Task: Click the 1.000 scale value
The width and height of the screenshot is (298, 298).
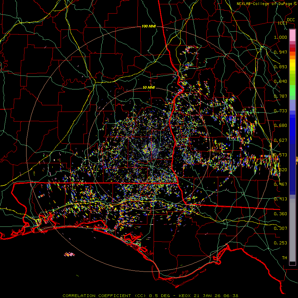Action: tap(280, 37)
